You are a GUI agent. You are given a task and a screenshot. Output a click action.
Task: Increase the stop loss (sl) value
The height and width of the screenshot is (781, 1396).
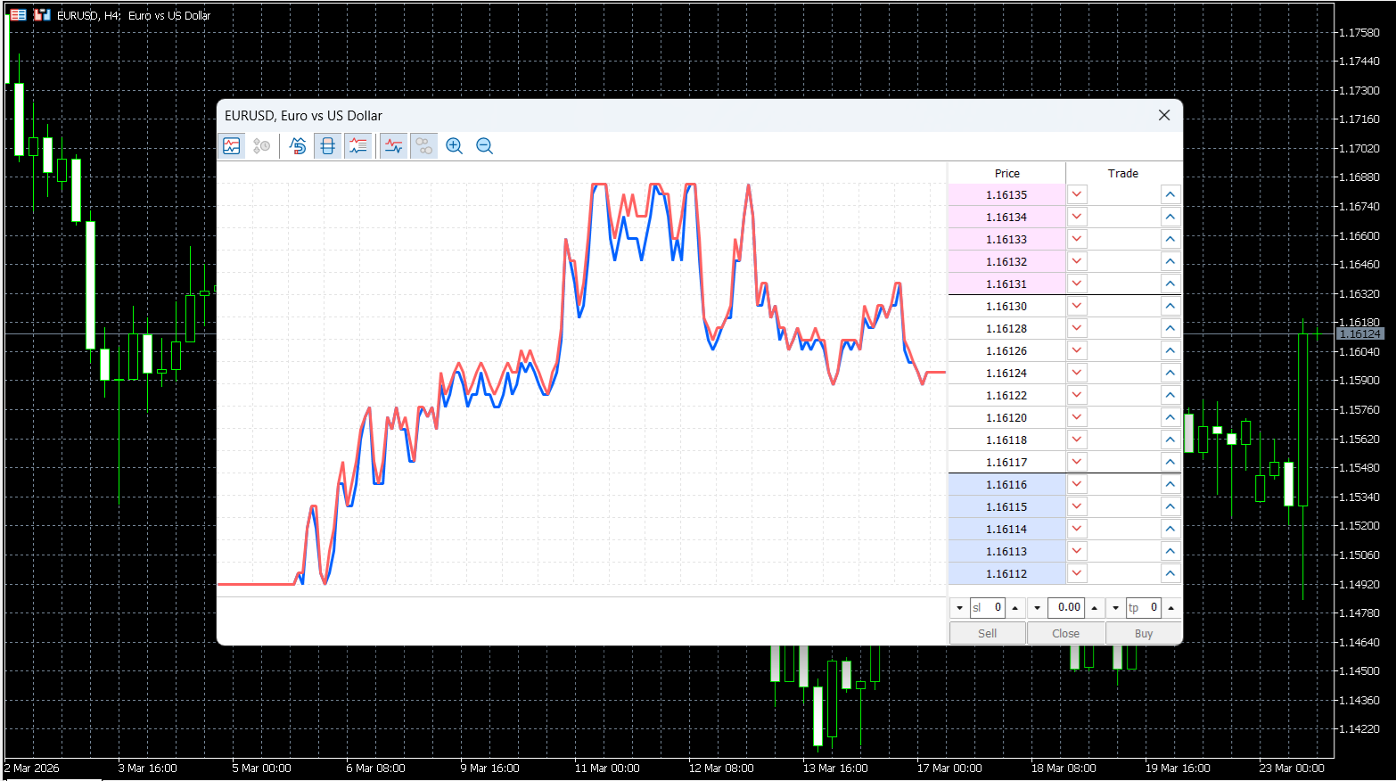(x=1014, y=608)
